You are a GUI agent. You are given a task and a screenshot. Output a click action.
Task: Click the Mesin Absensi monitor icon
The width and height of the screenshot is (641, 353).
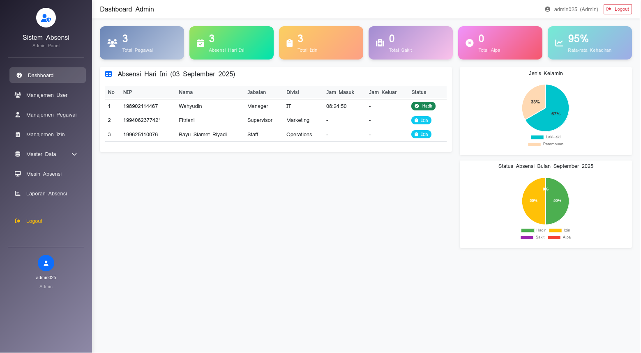pos(18,174)
